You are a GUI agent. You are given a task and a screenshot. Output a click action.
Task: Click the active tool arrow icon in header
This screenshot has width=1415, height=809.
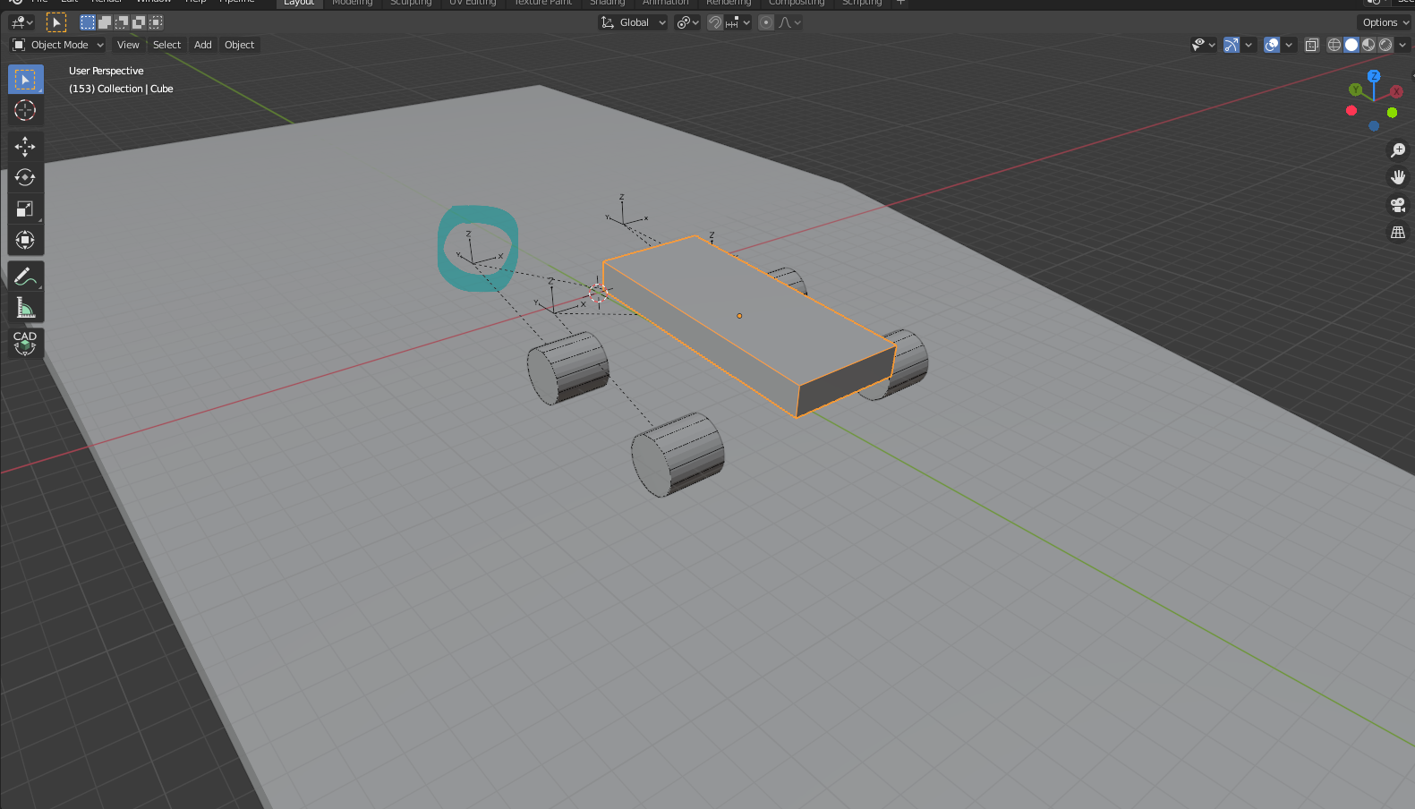coord(55,22)
